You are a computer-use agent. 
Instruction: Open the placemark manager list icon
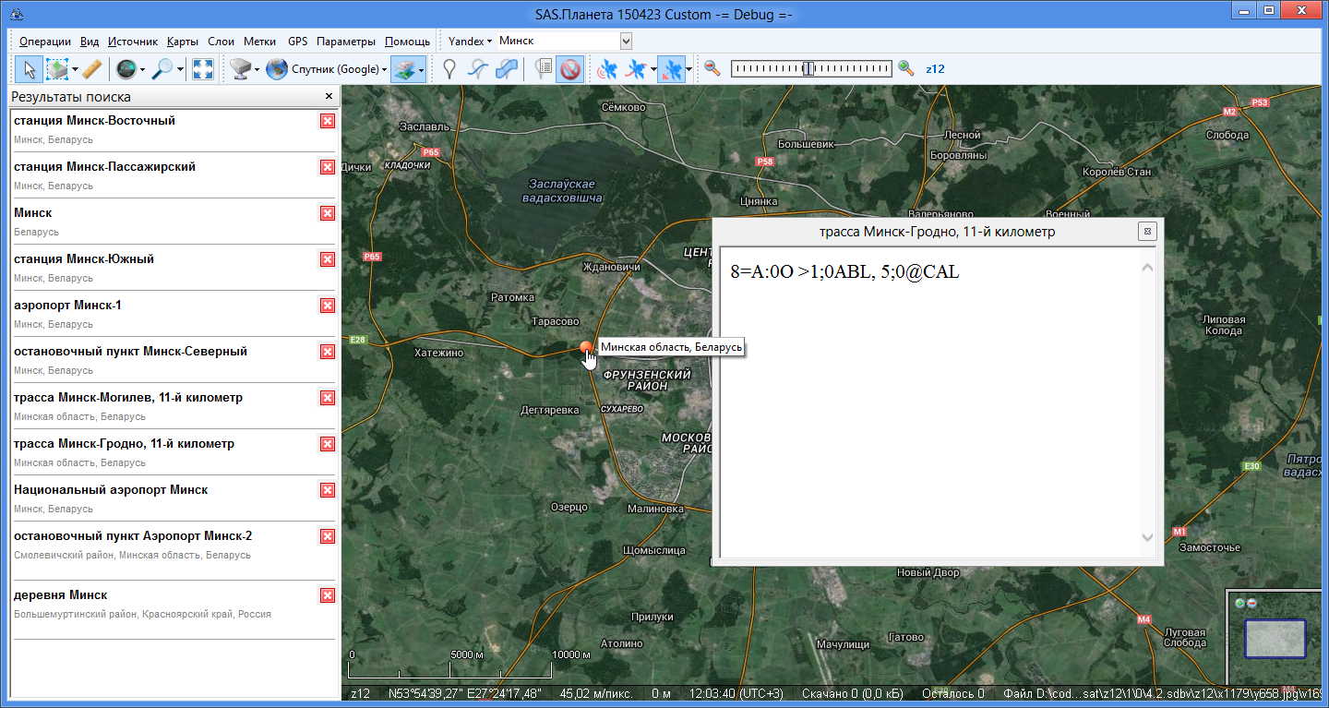544,69
